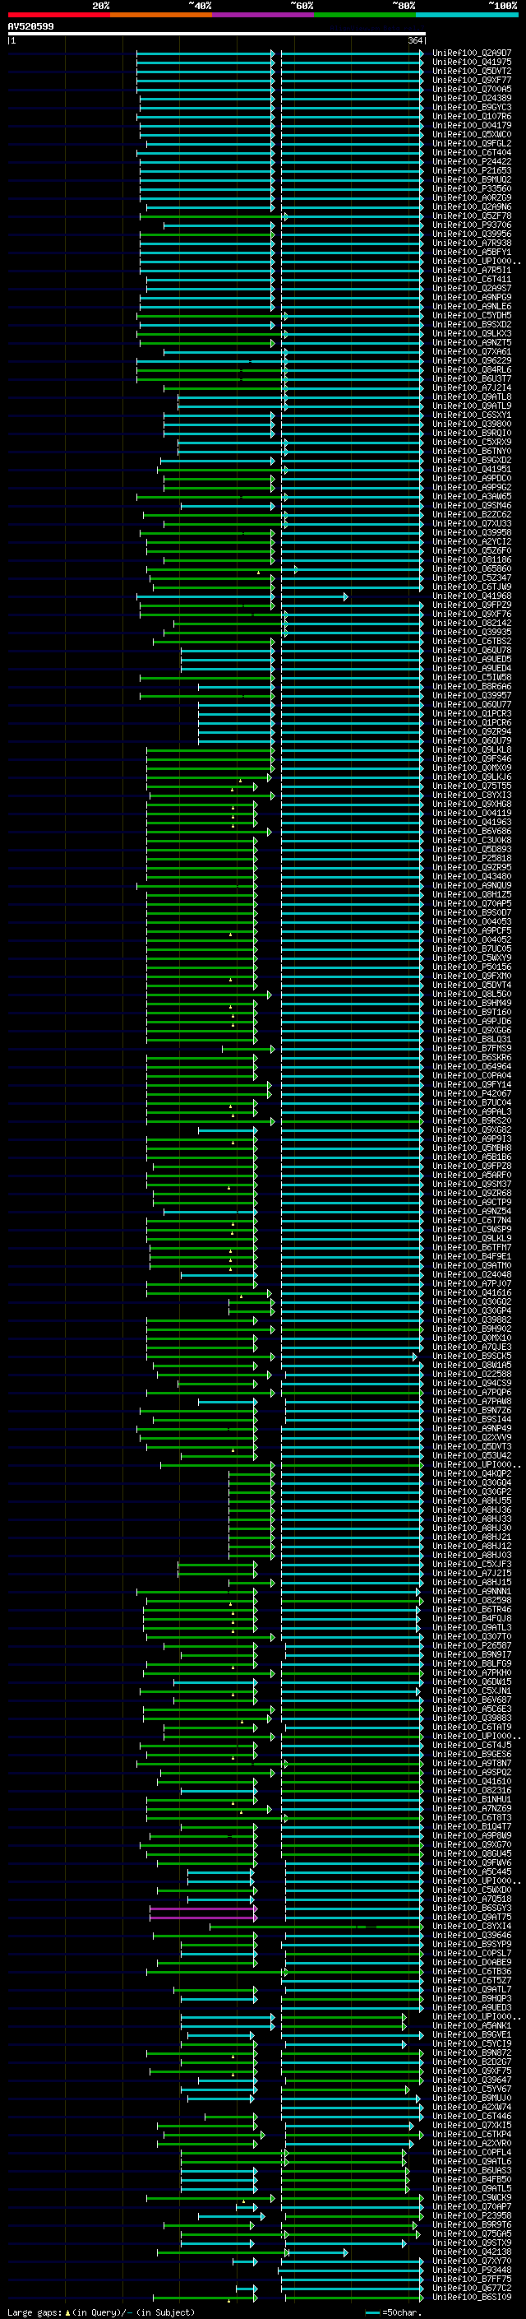
Task: Select label UniRef100_O64964
Action: coord(472,1067)
